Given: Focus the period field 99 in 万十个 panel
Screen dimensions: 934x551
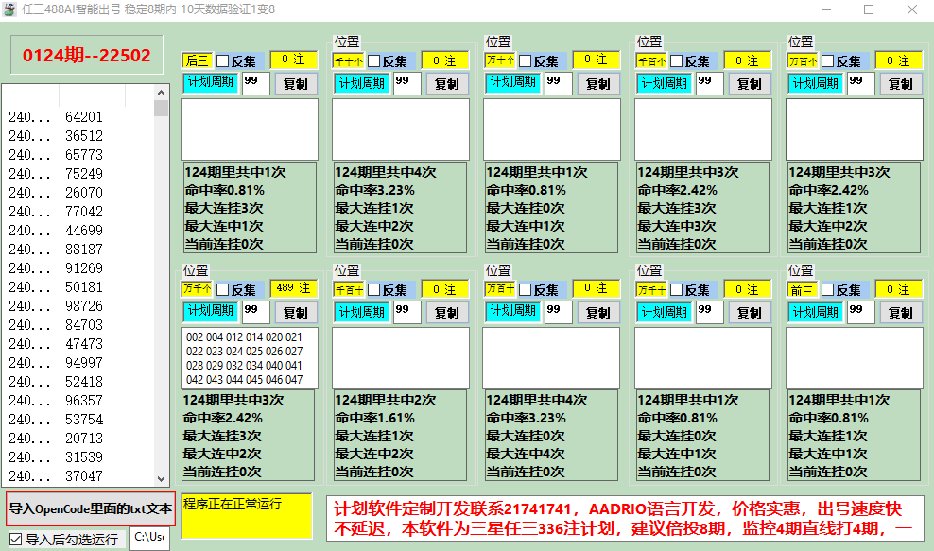Looking at the screenshot, I should tap(559, 83).
